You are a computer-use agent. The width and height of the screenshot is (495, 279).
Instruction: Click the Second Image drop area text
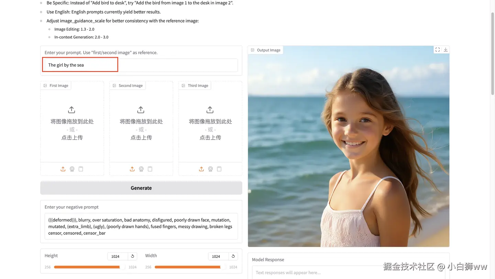coord(141,129)
